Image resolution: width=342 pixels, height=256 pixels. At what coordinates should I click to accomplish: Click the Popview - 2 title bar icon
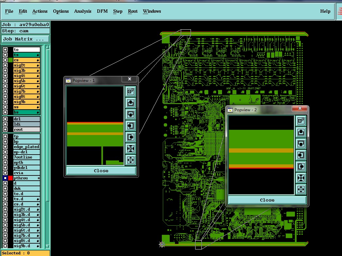tap(230, 110)
